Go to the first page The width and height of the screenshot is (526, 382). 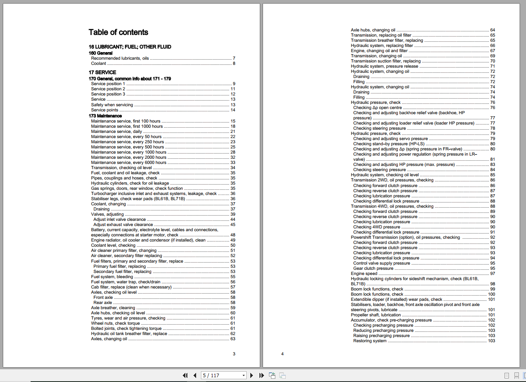tap(185, 375)
